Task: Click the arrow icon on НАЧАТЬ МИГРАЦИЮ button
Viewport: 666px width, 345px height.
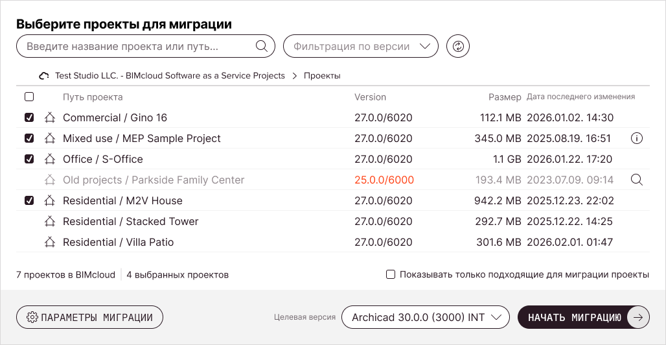Action: tap(638, 317)
